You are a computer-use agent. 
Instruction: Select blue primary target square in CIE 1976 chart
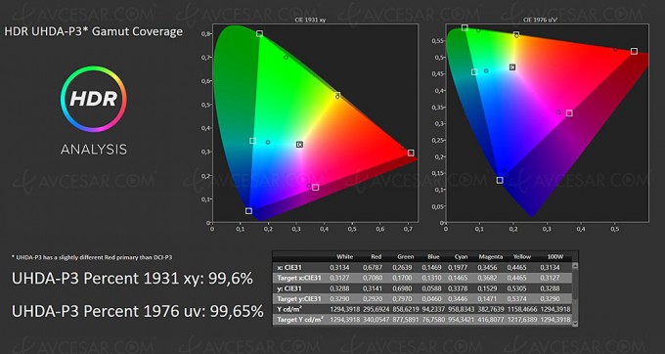(x=500, y=180)
